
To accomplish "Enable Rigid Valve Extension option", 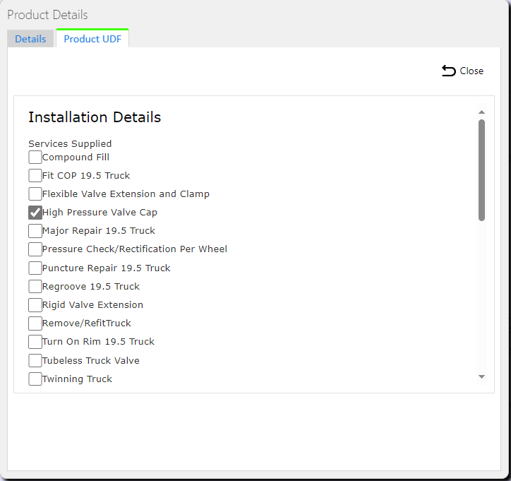I will 35,305.
